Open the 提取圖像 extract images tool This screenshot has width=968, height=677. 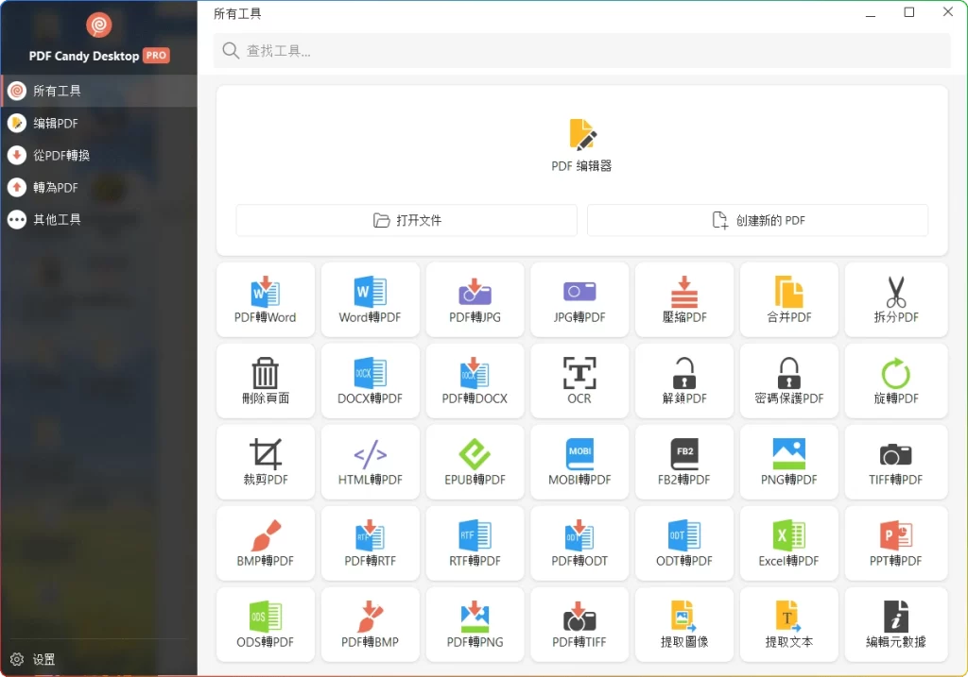coord(684,624)
